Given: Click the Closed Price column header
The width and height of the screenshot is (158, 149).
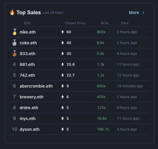Looking at the screenshot, I should (75, 23).
